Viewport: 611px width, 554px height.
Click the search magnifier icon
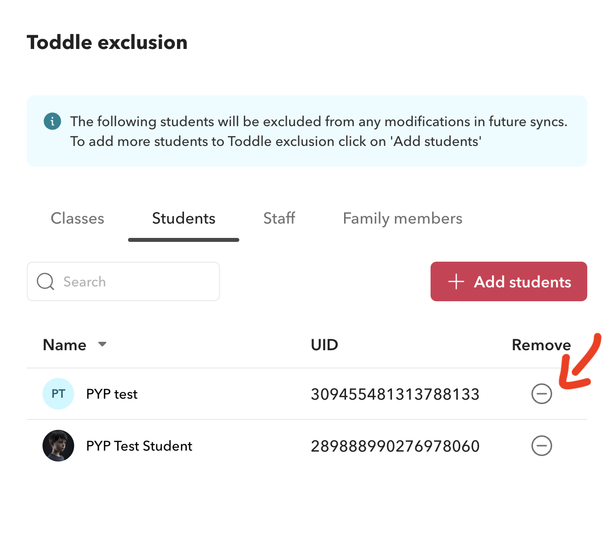pos(45,281)
